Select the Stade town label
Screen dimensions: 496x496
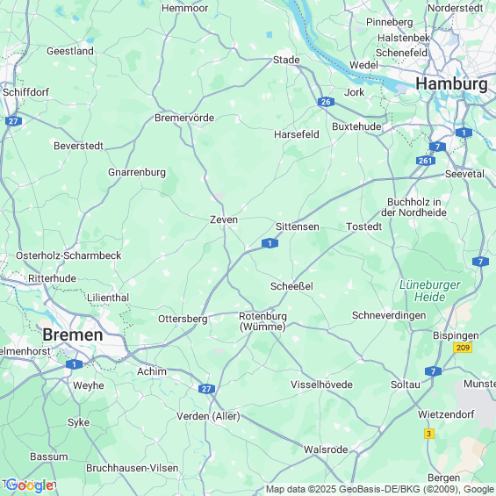[286, 60]
